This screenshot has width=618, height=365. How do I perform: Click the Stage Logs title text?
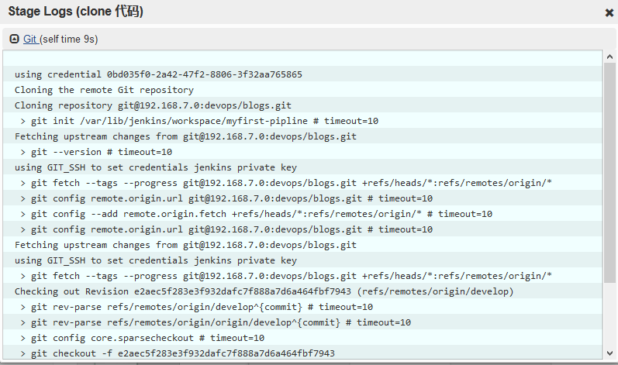pos(75,12)
